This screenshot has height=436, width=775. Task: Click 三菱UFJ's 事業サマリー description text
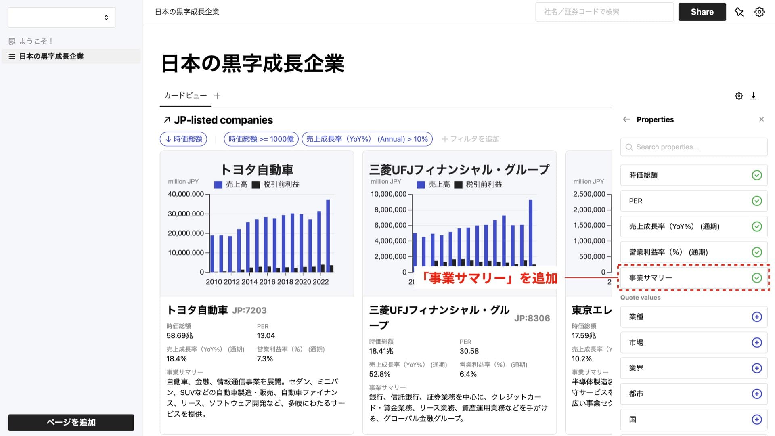click(459, 408)
